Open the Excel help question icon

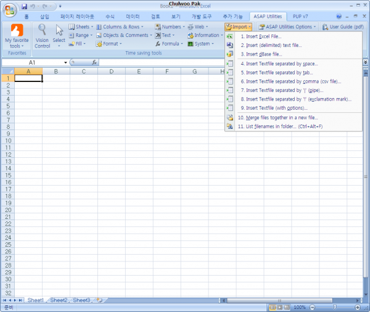pyautogui.click(x=339, y=16)
